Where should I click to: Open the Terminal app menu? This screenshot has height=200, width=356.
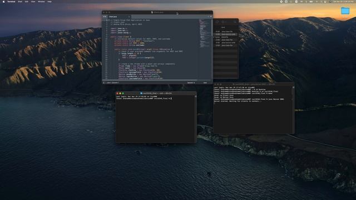11,2
